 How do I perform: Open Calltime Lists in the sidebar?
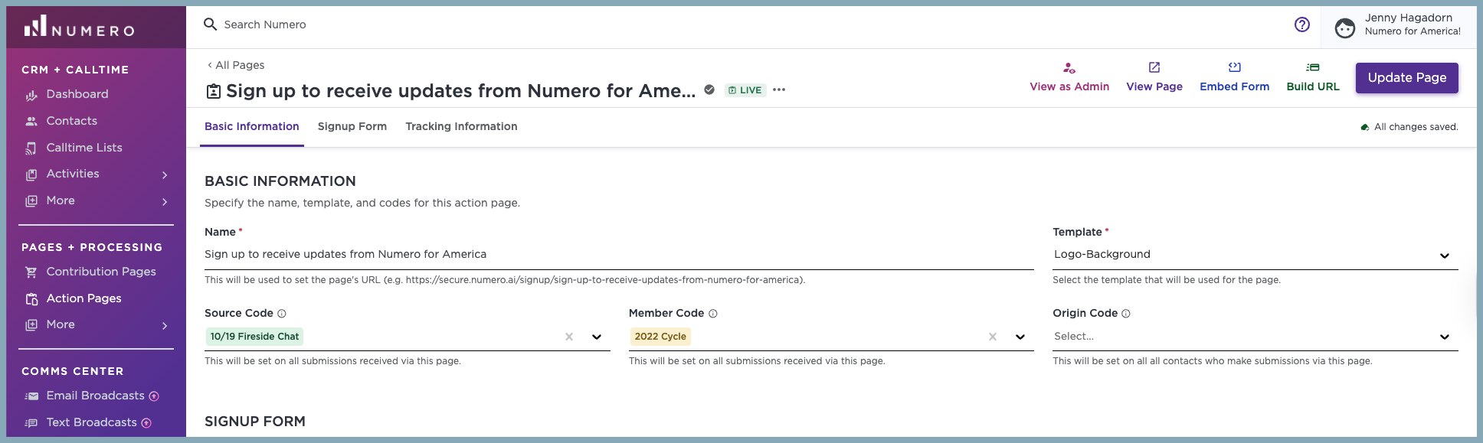click(84, 148)
